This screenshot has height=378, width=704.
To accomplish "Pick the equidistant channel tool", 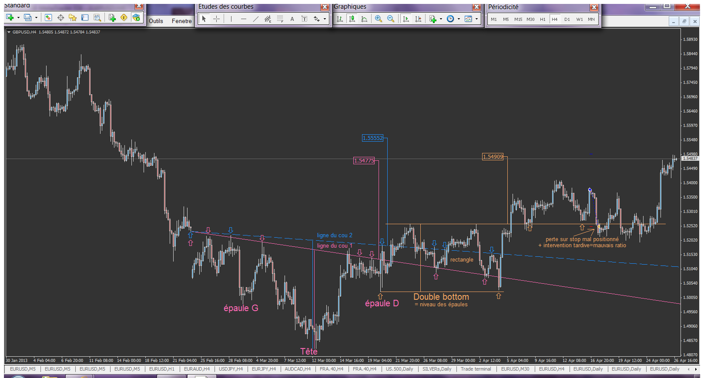I will 268,19.
